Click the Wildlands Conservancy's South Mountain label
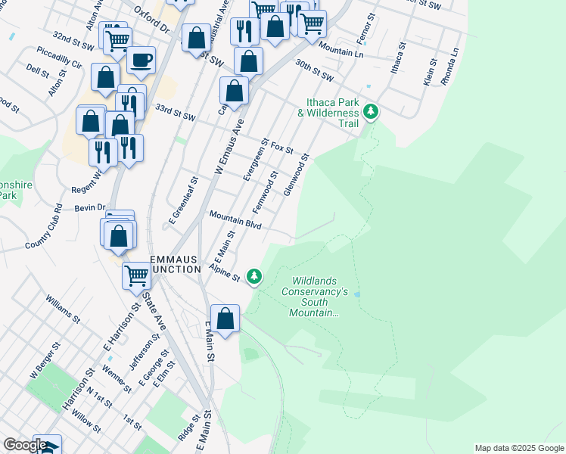The height and width of the screenshot is (454, 566). coord(315,297)
